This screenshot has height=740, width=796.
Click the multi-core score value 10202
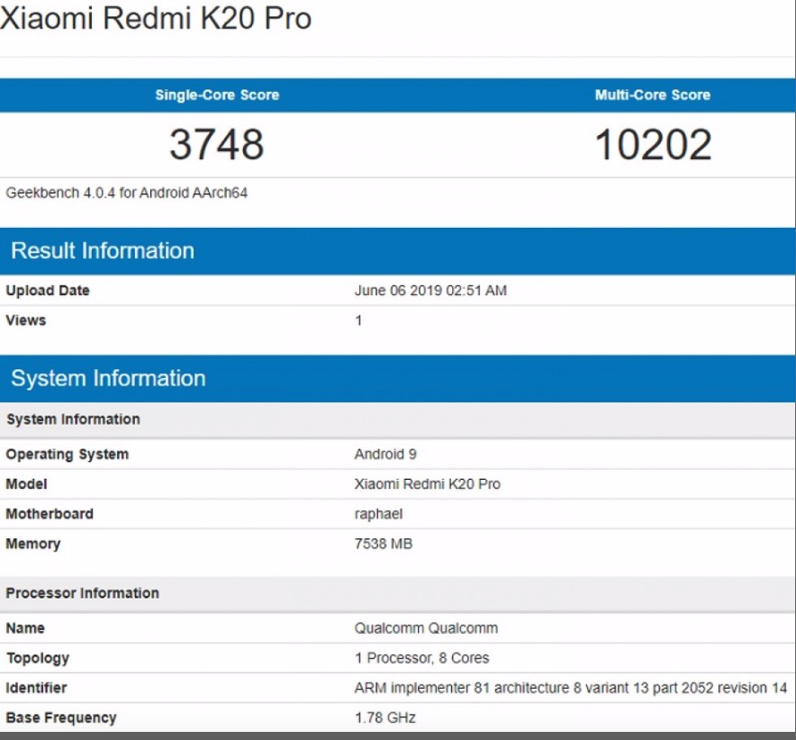(654, 145)
